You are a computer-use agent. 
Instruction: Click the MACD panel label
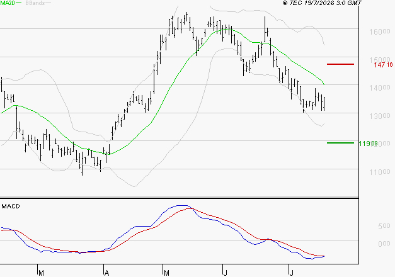(11, 206)
